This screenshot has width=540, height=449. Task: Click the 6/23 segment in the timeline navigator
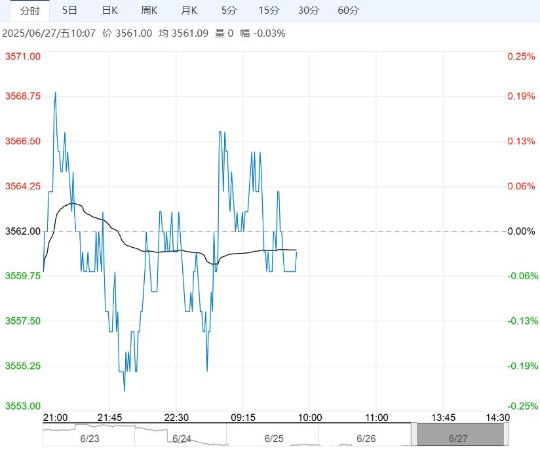pyautogui.click(x=88, y=438)
